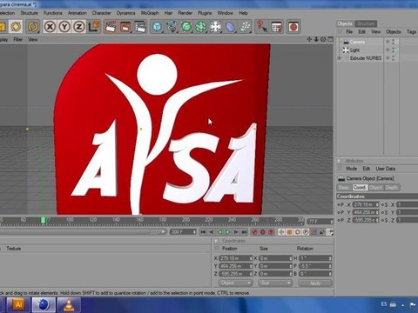418x313 pixels.
Task: Toggle the Light enabled green checkmark
Action: tap(397, 50)
